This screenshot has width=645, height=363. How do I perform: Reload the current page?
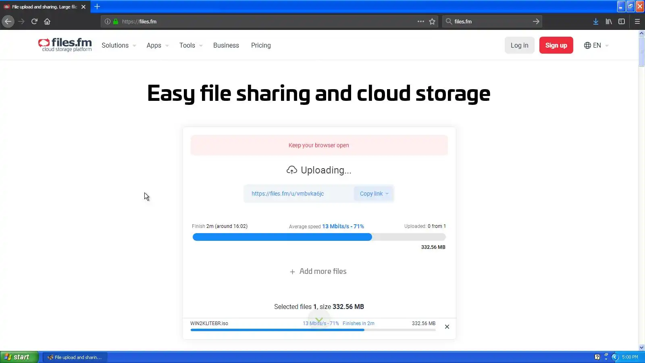tap(34, 21)
